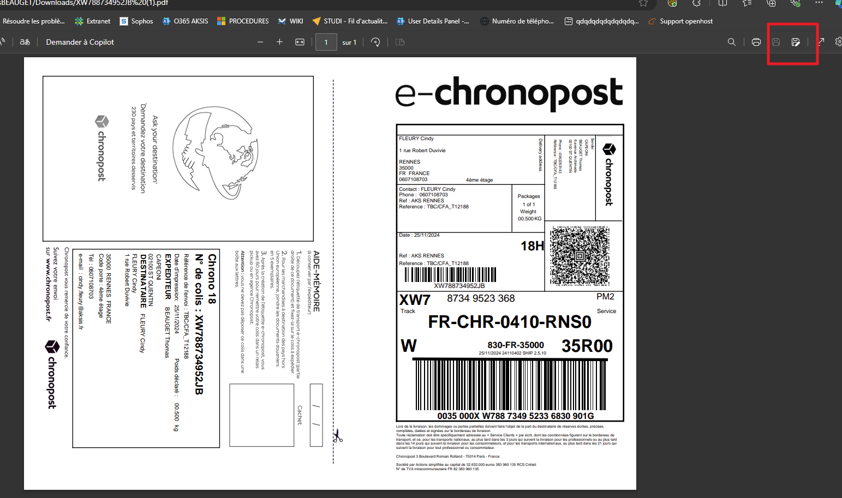
Task: Open the favorites list
Action: (747, 3)
